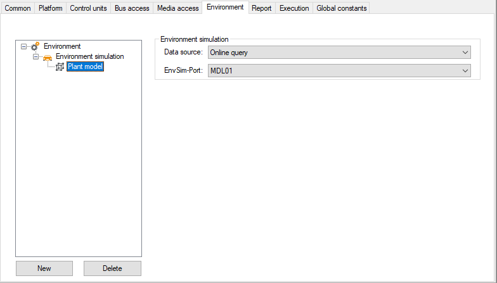
Task: Select the Plant model tree item
Action: [85, 66]
